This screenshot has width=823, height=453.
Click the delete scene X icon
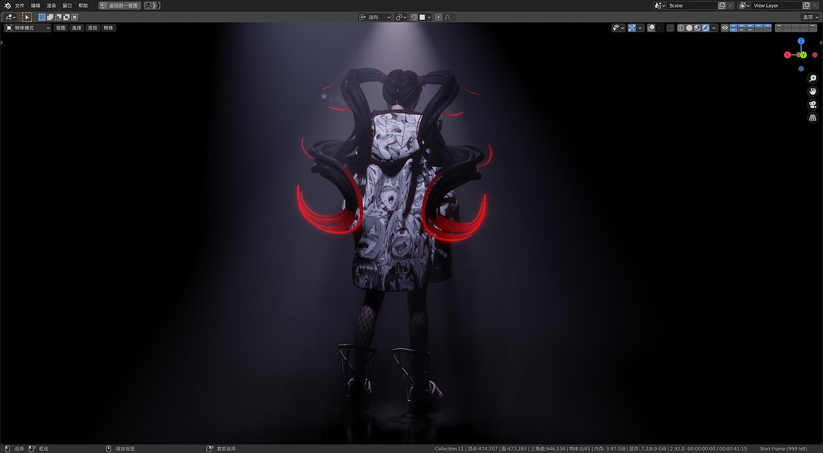point(730,5)
